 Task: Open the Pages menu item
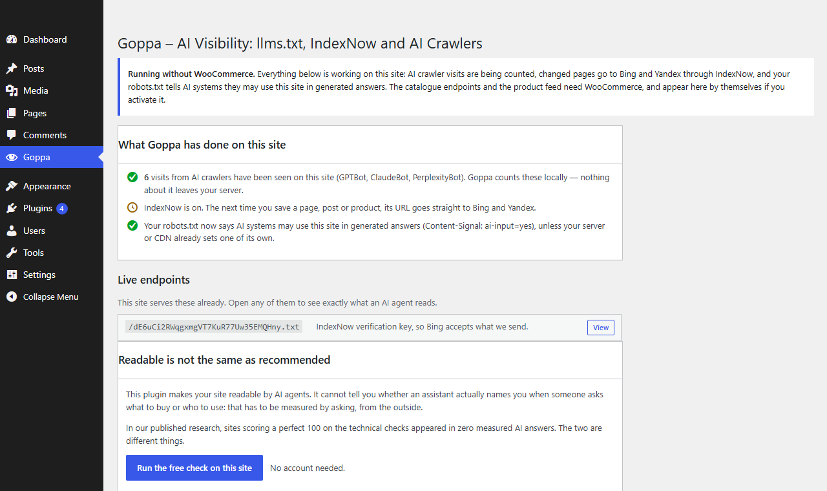52,113
